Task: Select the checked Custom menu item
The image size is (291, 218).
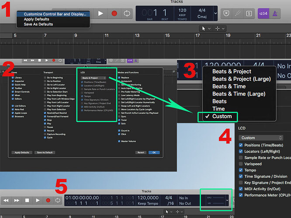Action: point(222,116)
